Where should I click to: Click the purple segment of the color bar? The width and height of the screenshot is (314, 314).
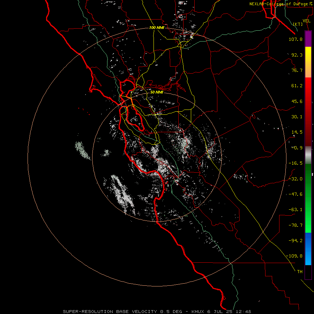[308, 39]
